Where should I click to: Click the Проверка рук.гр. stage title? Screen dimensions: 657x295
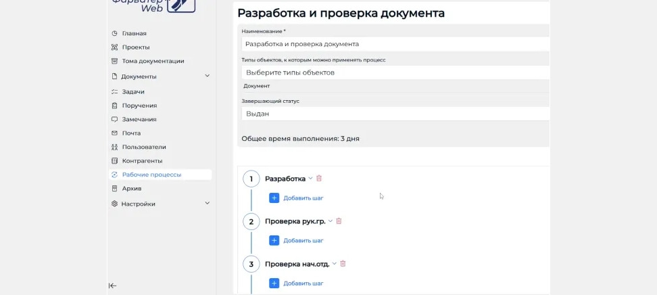(295, 221)
